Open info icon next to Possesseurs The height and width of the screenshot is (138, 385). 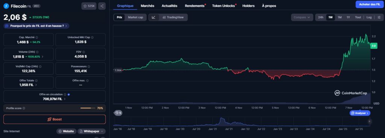click(89, 67)
